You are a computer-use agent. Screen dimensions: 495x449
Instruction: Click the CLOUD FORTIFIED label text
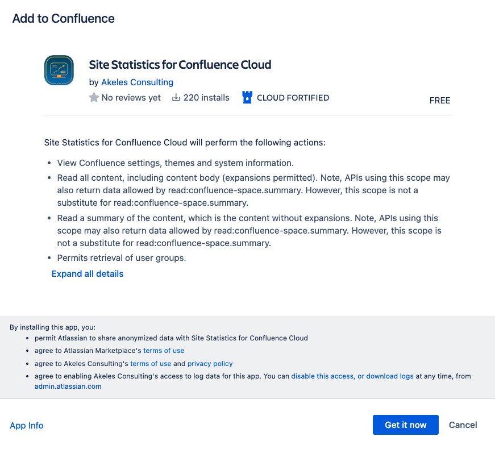pos(293,98)
